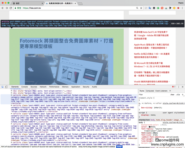Open the Apple Music sidebar link
185x148 pixels.
point(151,46)
